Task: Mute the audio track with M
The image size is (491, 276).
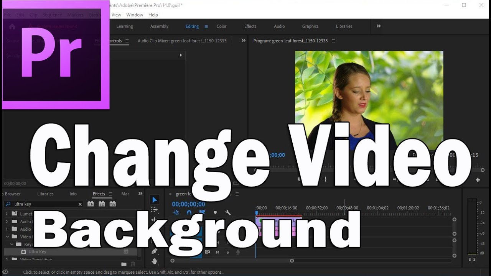Action: point(217,252)
